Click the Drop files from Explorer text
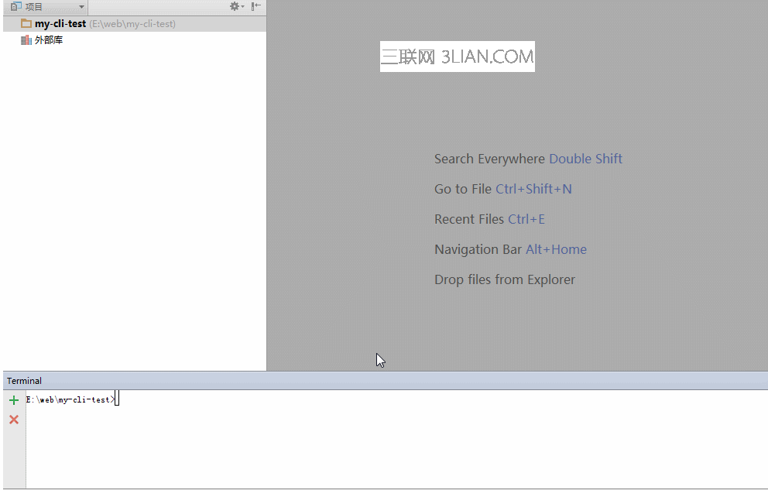The height and width of the screenshot is (490, 768). pos(505,279)
